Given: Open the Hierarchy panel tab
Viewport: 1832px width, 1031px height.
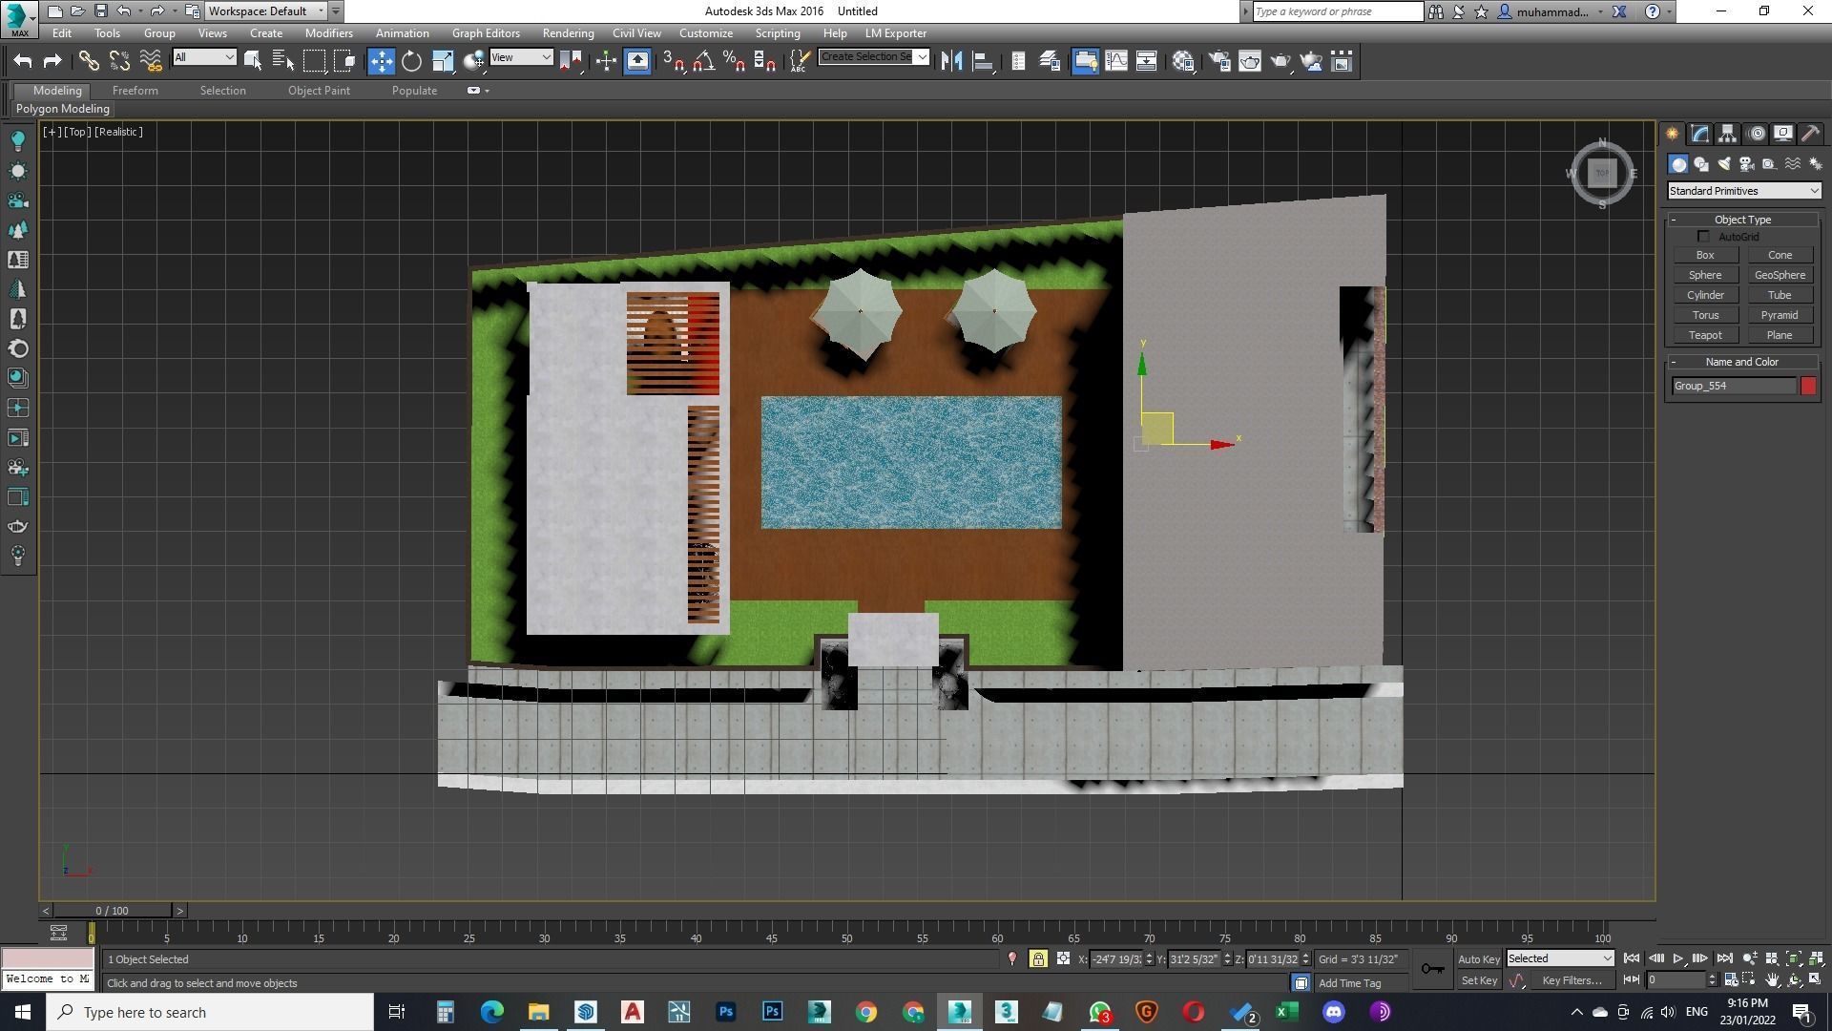Looking at the screenshot, I should tap(1727, 134).
